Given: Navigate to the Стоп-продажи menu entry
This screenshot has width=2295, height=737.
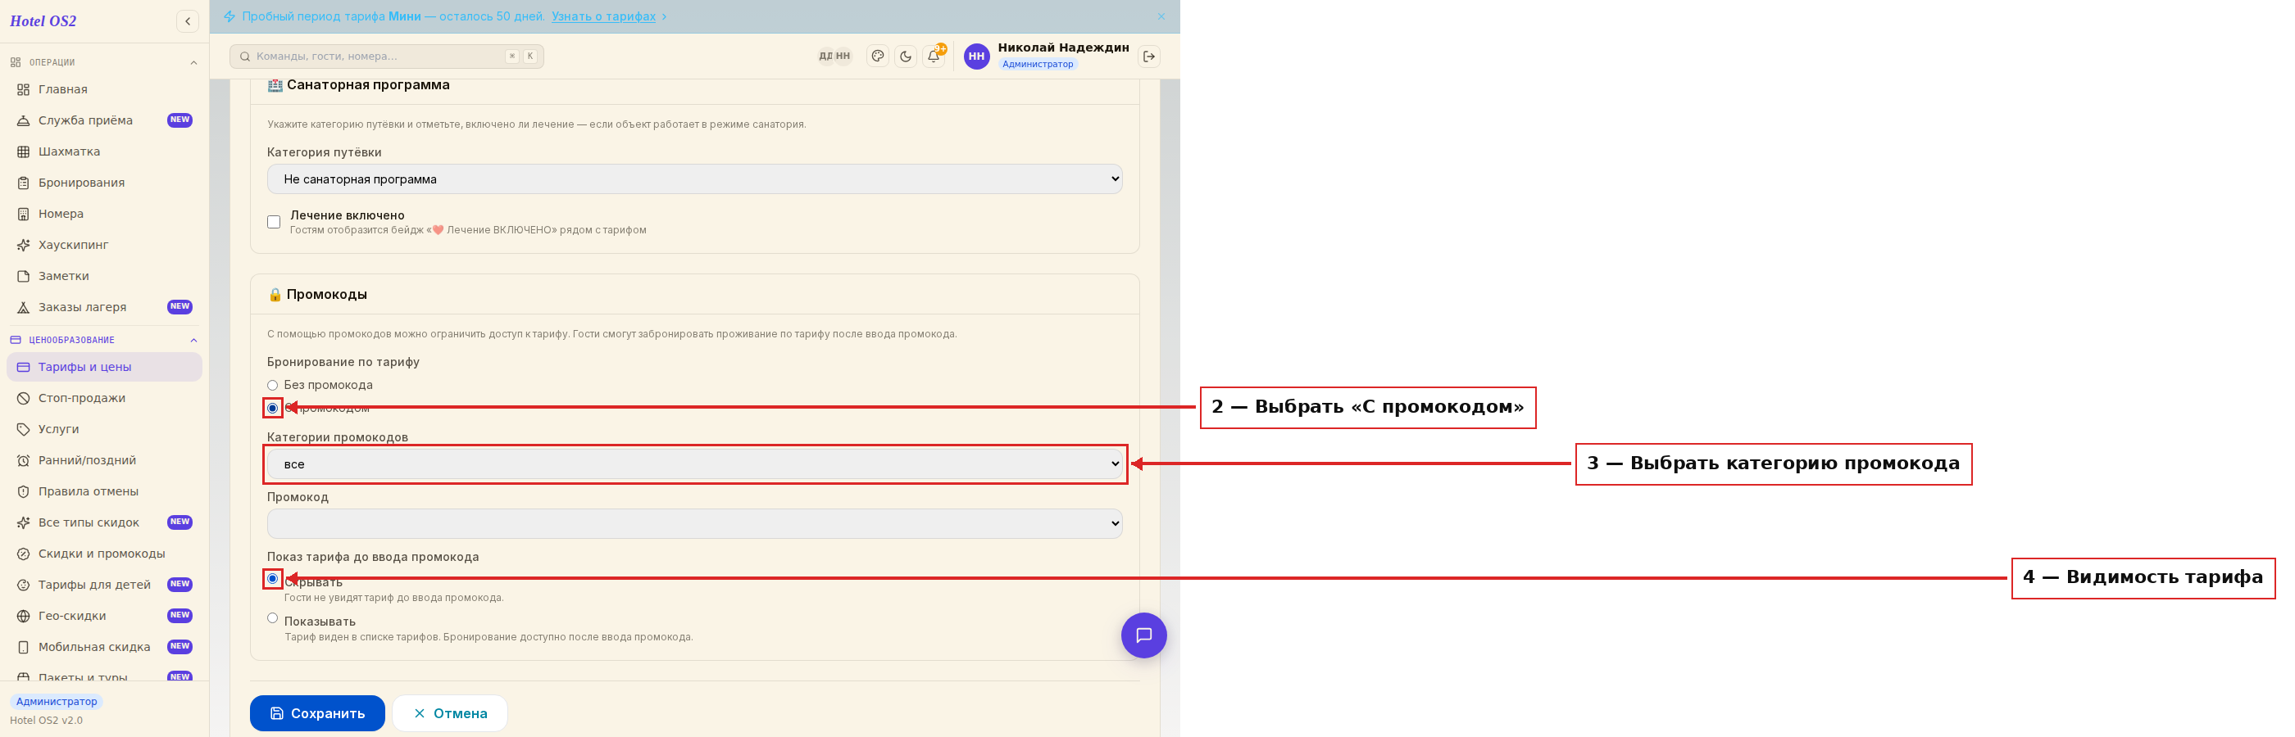Looking at the screenshot, I should click(104, 398).
